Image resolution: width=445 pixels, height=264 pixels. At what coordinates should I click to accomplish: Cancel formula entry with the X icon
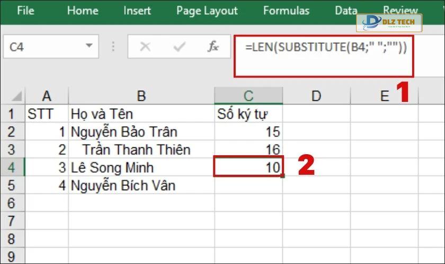[145, 46]
